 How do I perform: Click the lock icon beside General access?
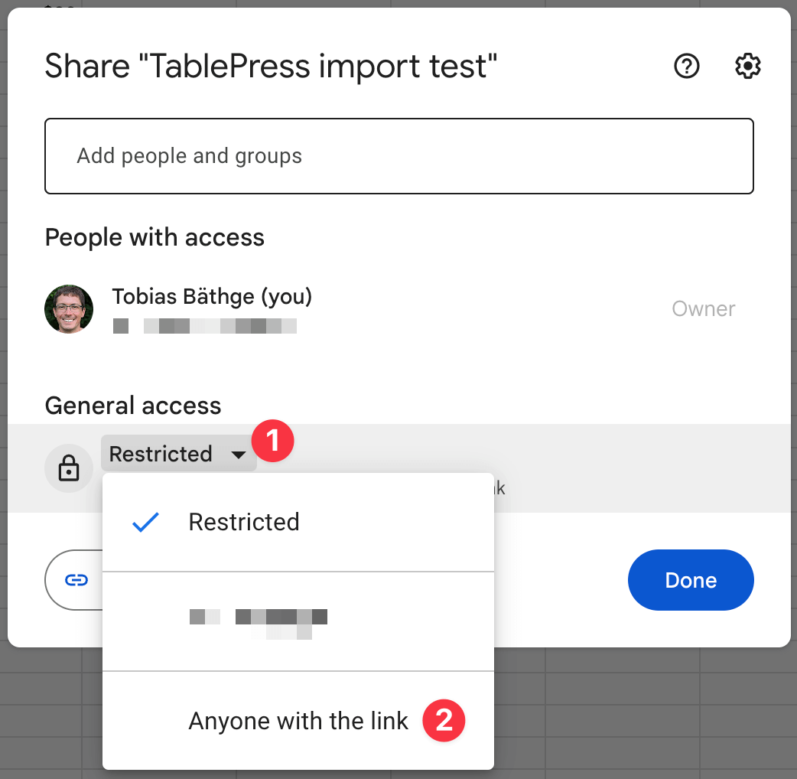coord(69,468)
